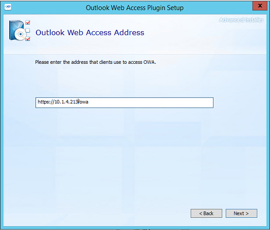Click the CD disc in the installer graphic

[20, 34]
